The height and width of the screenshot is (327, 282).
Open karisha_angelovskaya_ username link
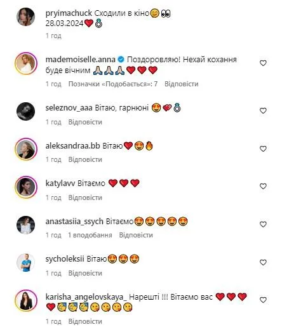(x=86, y=297)
